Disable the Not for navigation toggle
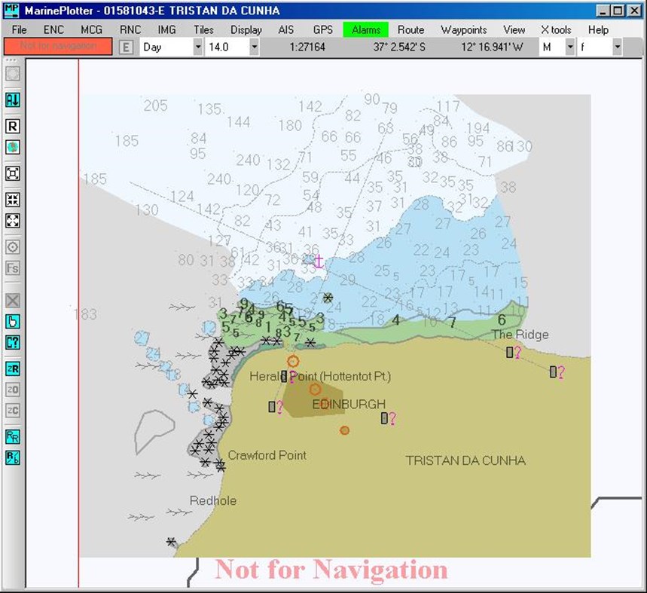The image size is (647, 593). pyautogui.click(x=57, y=47)
